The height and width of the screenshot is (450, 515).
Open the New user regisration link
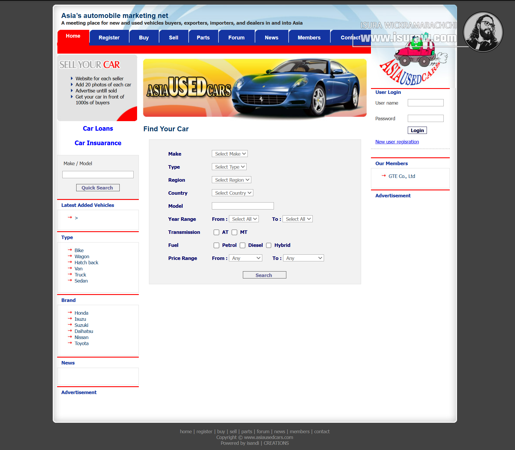(x=397, y=142)
